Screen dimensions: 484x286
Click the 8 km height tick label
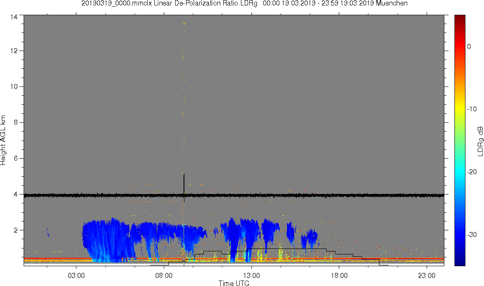pos(16,122)
